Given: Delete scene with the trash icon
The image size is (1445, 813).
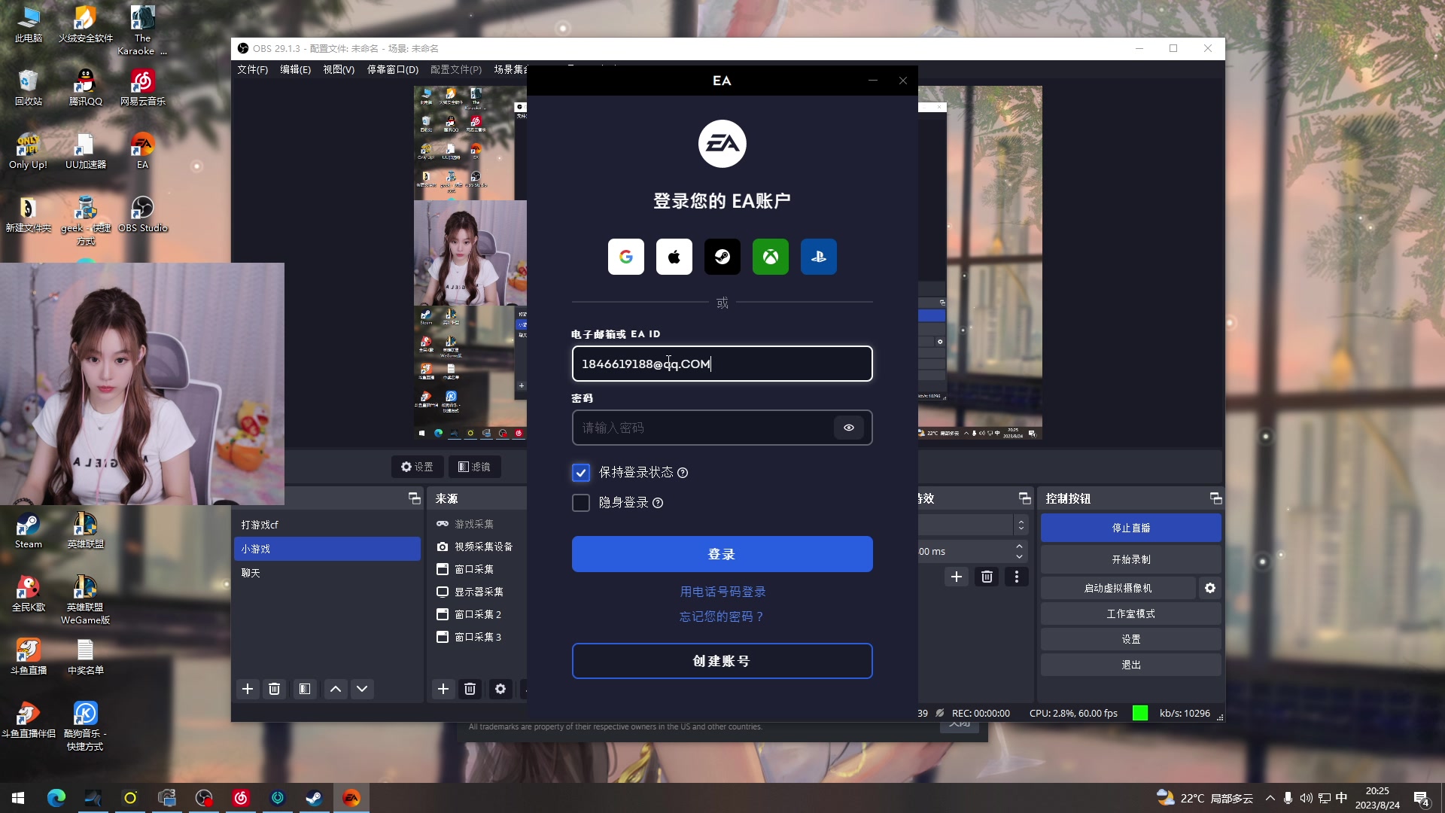Looking at the screenshot, I should tap(275, 689).
